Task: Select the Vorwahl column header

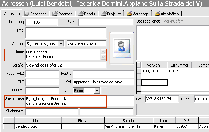Action: (154, 65)
